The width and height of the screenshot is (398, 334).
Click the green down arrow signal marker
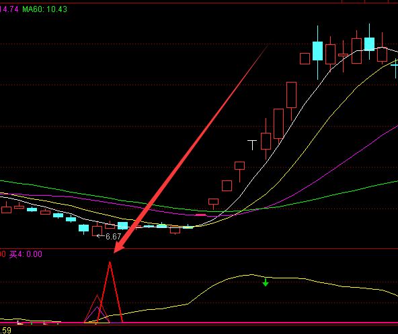coord(266,282)
